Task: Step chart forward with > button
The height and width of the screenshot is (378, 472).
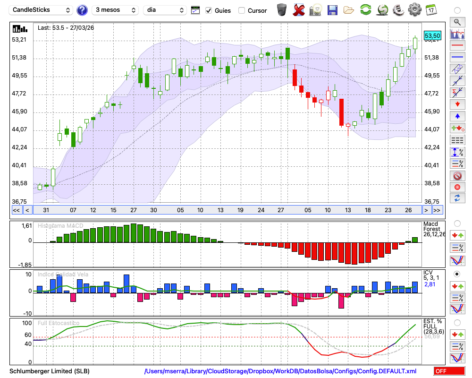Action: 426,210
